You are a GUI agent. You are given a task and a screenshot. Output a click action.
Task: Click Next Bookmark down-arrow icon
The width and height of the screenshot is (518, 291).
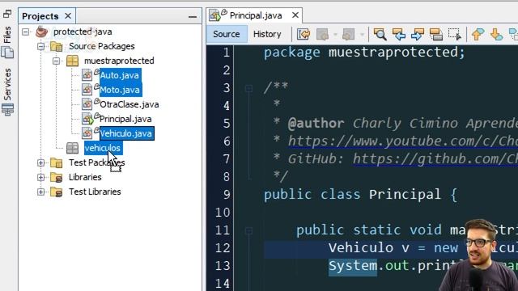(x=496, y=34)
